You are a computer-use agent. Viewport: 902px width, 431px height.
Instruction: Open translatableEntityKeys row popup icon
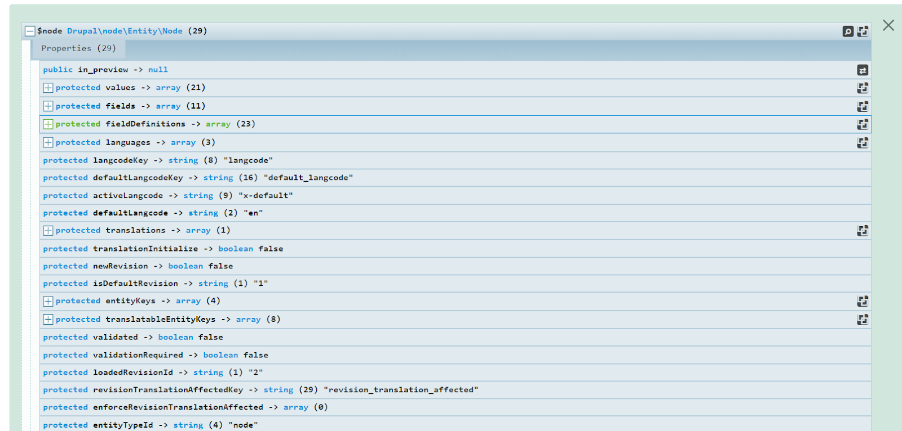[x=863, y=319]
